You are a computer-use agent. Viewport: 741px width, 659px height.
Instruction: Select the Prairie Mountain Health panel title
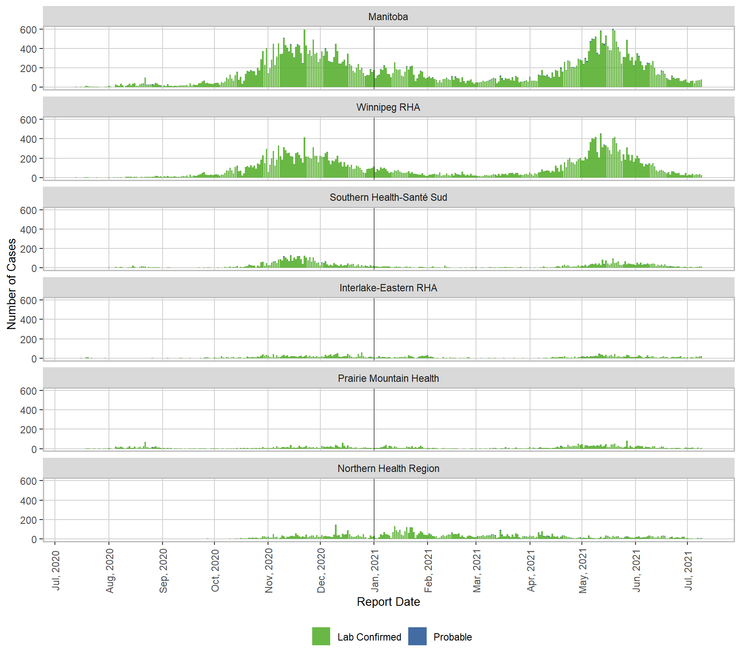(x=388, y=378)
